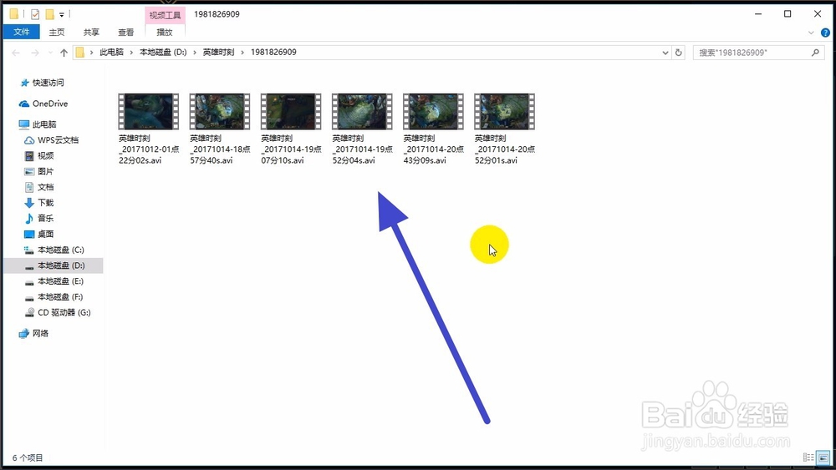Click the properties icon in quick access toolbar
Screen dimensions: 836x470
(x=35, y=14)
